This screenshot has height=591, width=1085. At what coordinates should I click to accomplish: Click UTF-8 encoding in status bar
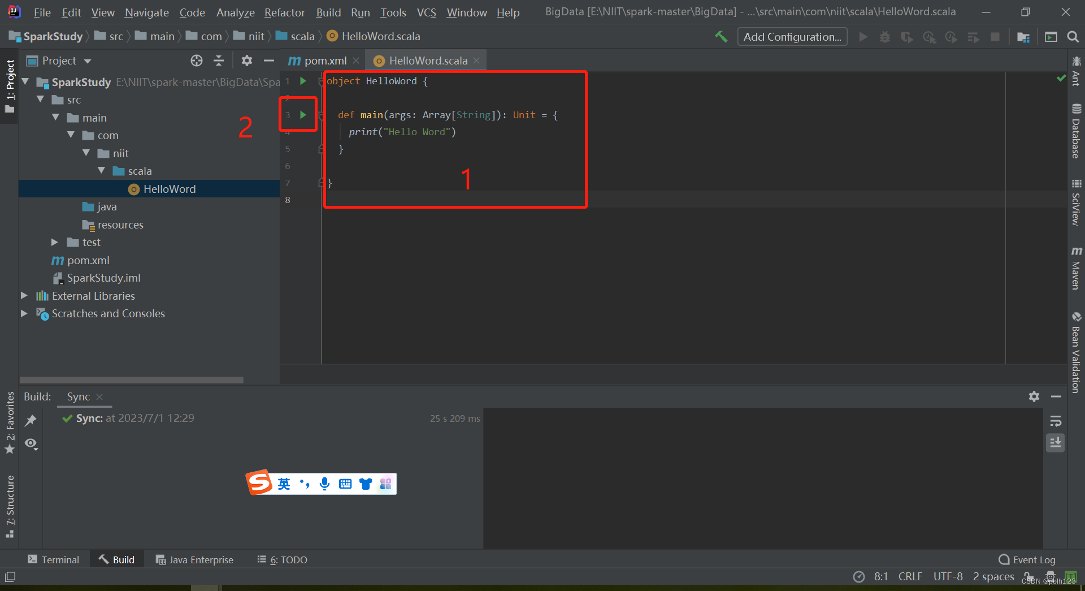948,576
